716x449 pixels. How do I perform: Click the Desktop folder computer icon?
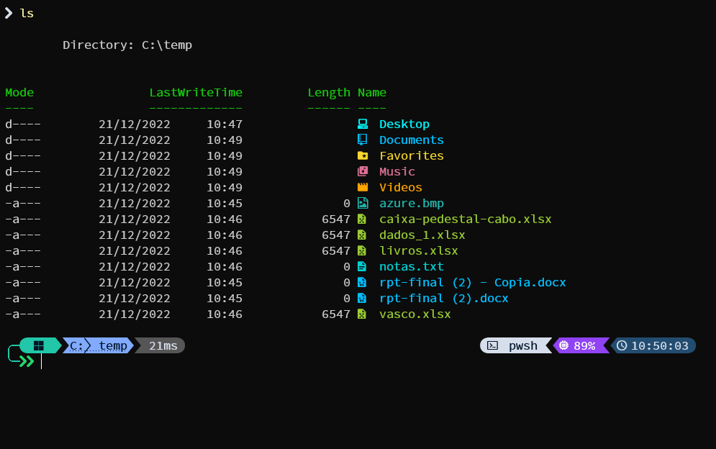(363, 124)
